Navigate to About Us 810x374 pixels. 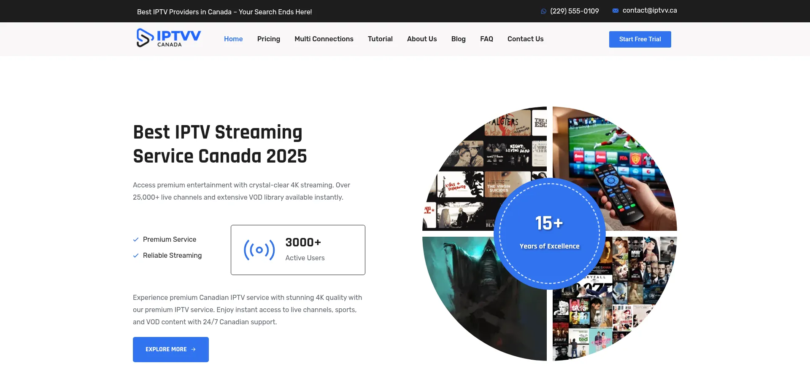[x=422, y=39]
